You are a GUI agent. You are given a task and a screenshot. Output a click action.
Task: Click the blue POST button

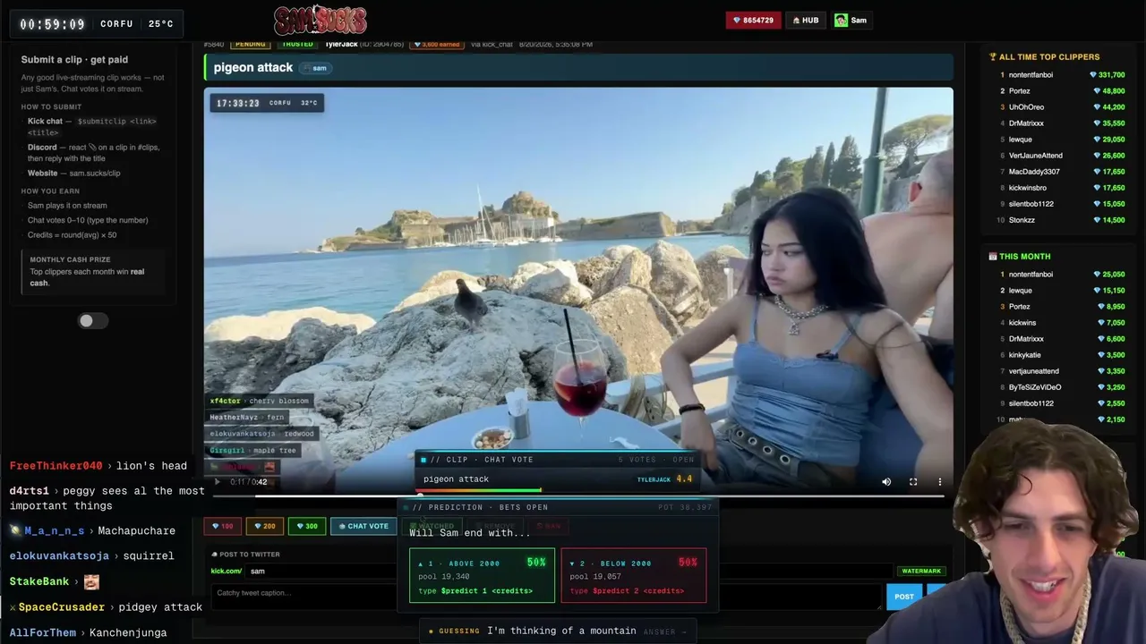(904, 597)
